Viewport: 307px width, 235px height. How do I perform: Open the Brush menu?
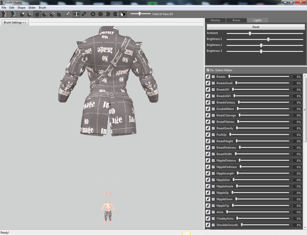click(42, 8)
